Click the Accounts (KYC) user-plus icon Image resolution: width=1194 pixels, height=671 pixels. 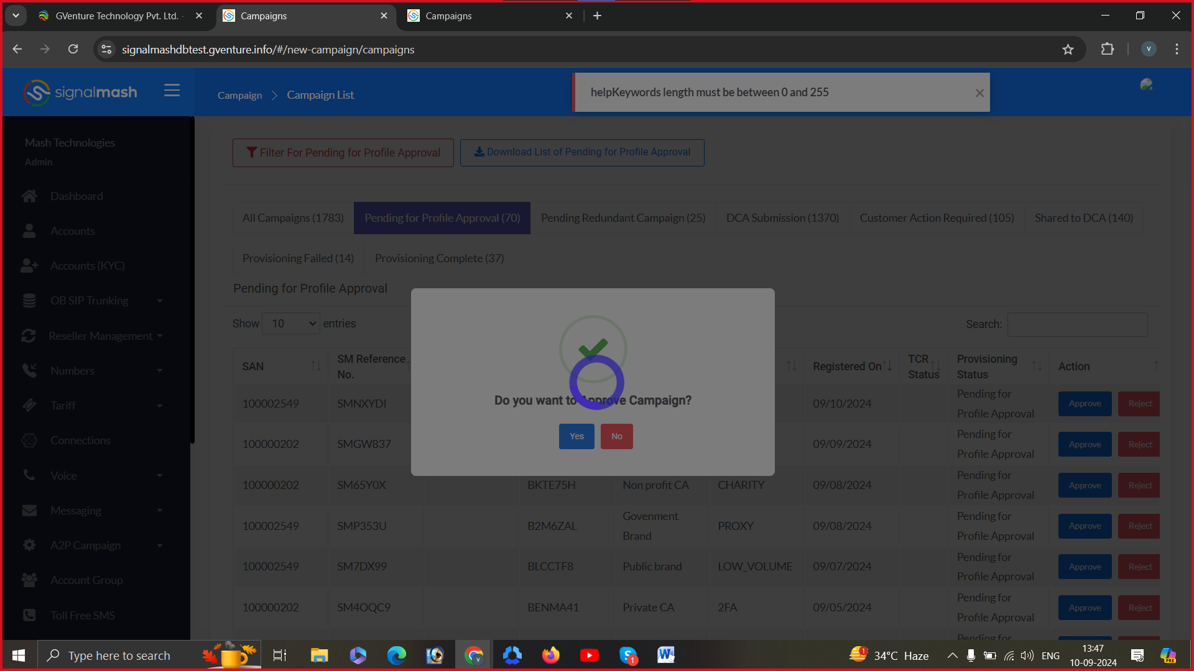coord(29,266)
